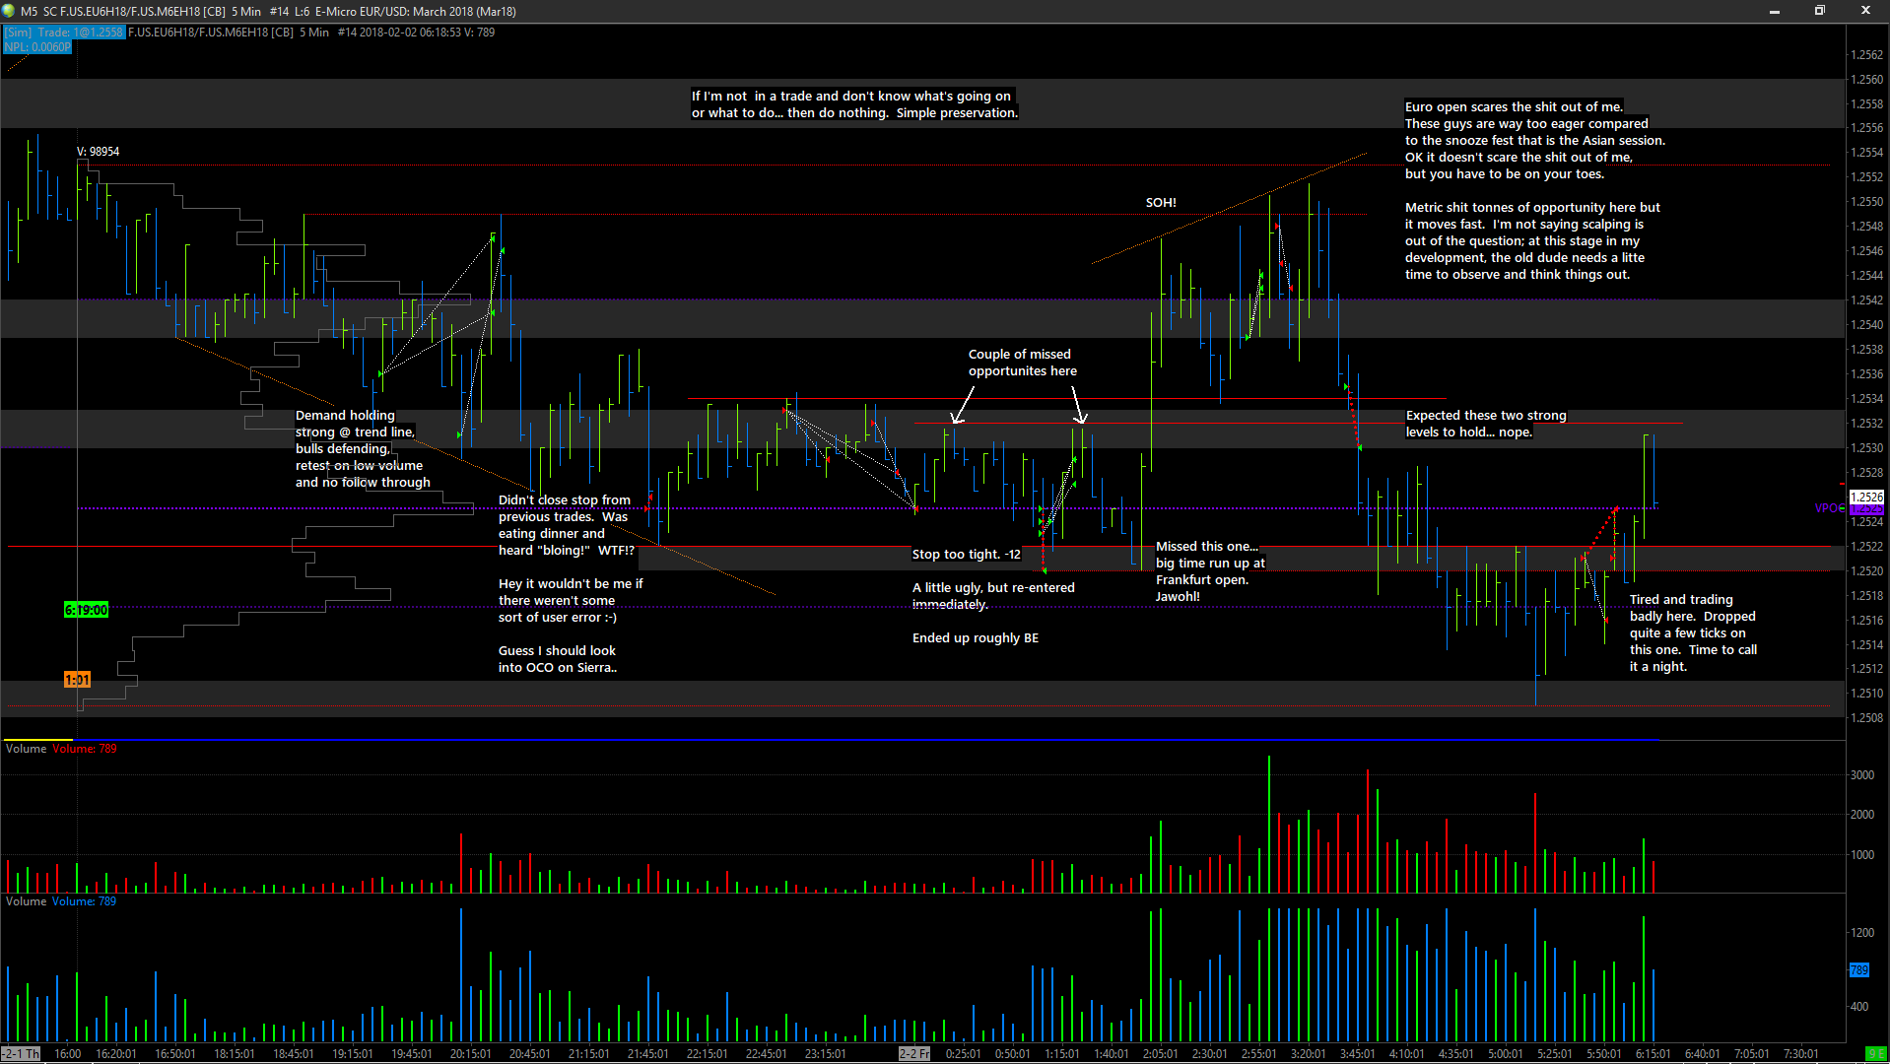Click the '6:15:01' time axis label
1890x1064 pixels.
1654,1054
